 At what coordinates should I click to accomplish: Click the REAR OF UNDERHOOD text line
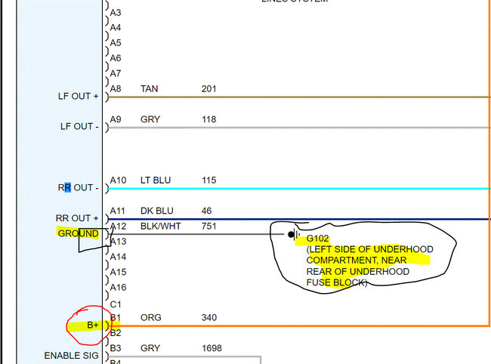click(357, 271)
